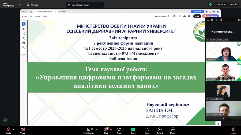The image size is (241, 135).
Task: Click the green annotate pencil button
Action: [5, 120]
